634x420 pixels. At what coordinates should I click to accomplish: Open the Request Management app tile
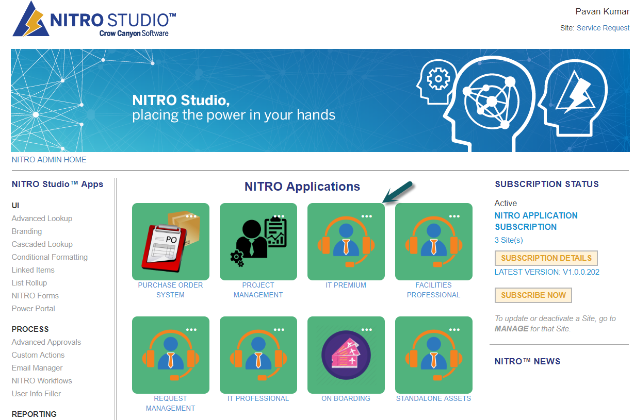click(x=171, y=355)
